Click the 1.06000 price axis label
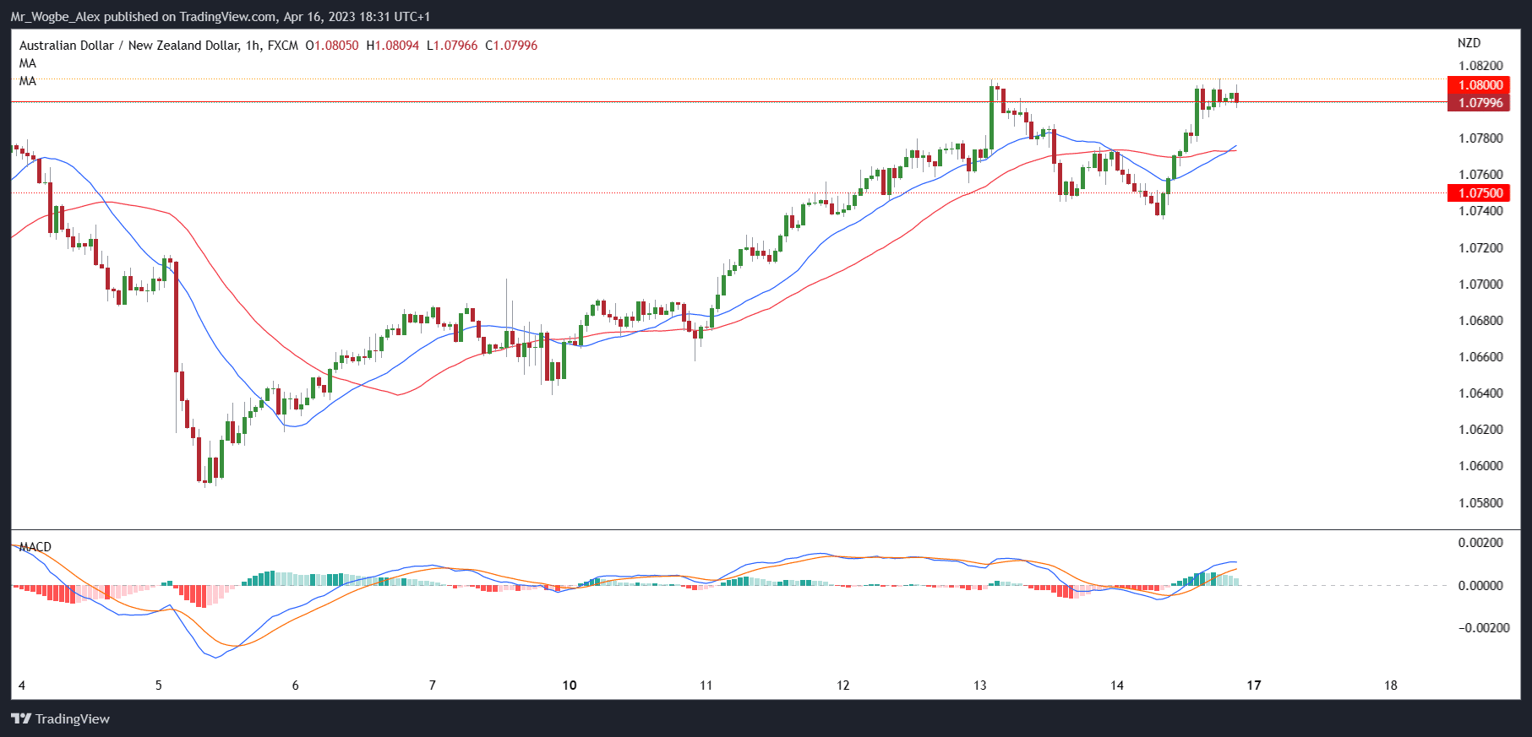The height and width of the screenshot is (737, 1532). [x=1480, y=466]
